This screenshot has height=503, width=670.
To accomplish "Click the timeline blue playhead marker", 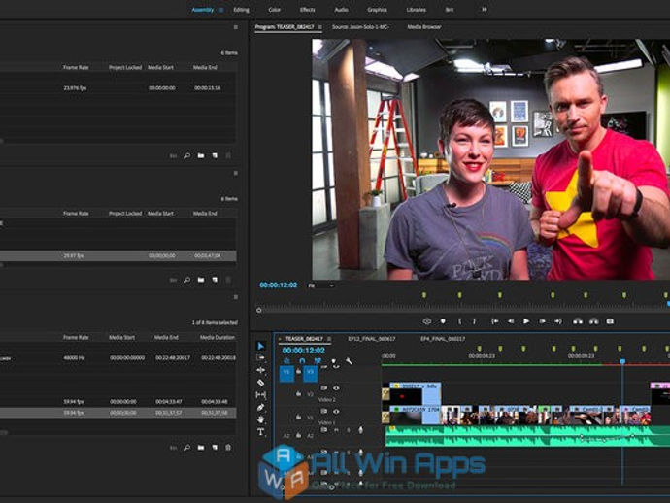I will [622, 361].
